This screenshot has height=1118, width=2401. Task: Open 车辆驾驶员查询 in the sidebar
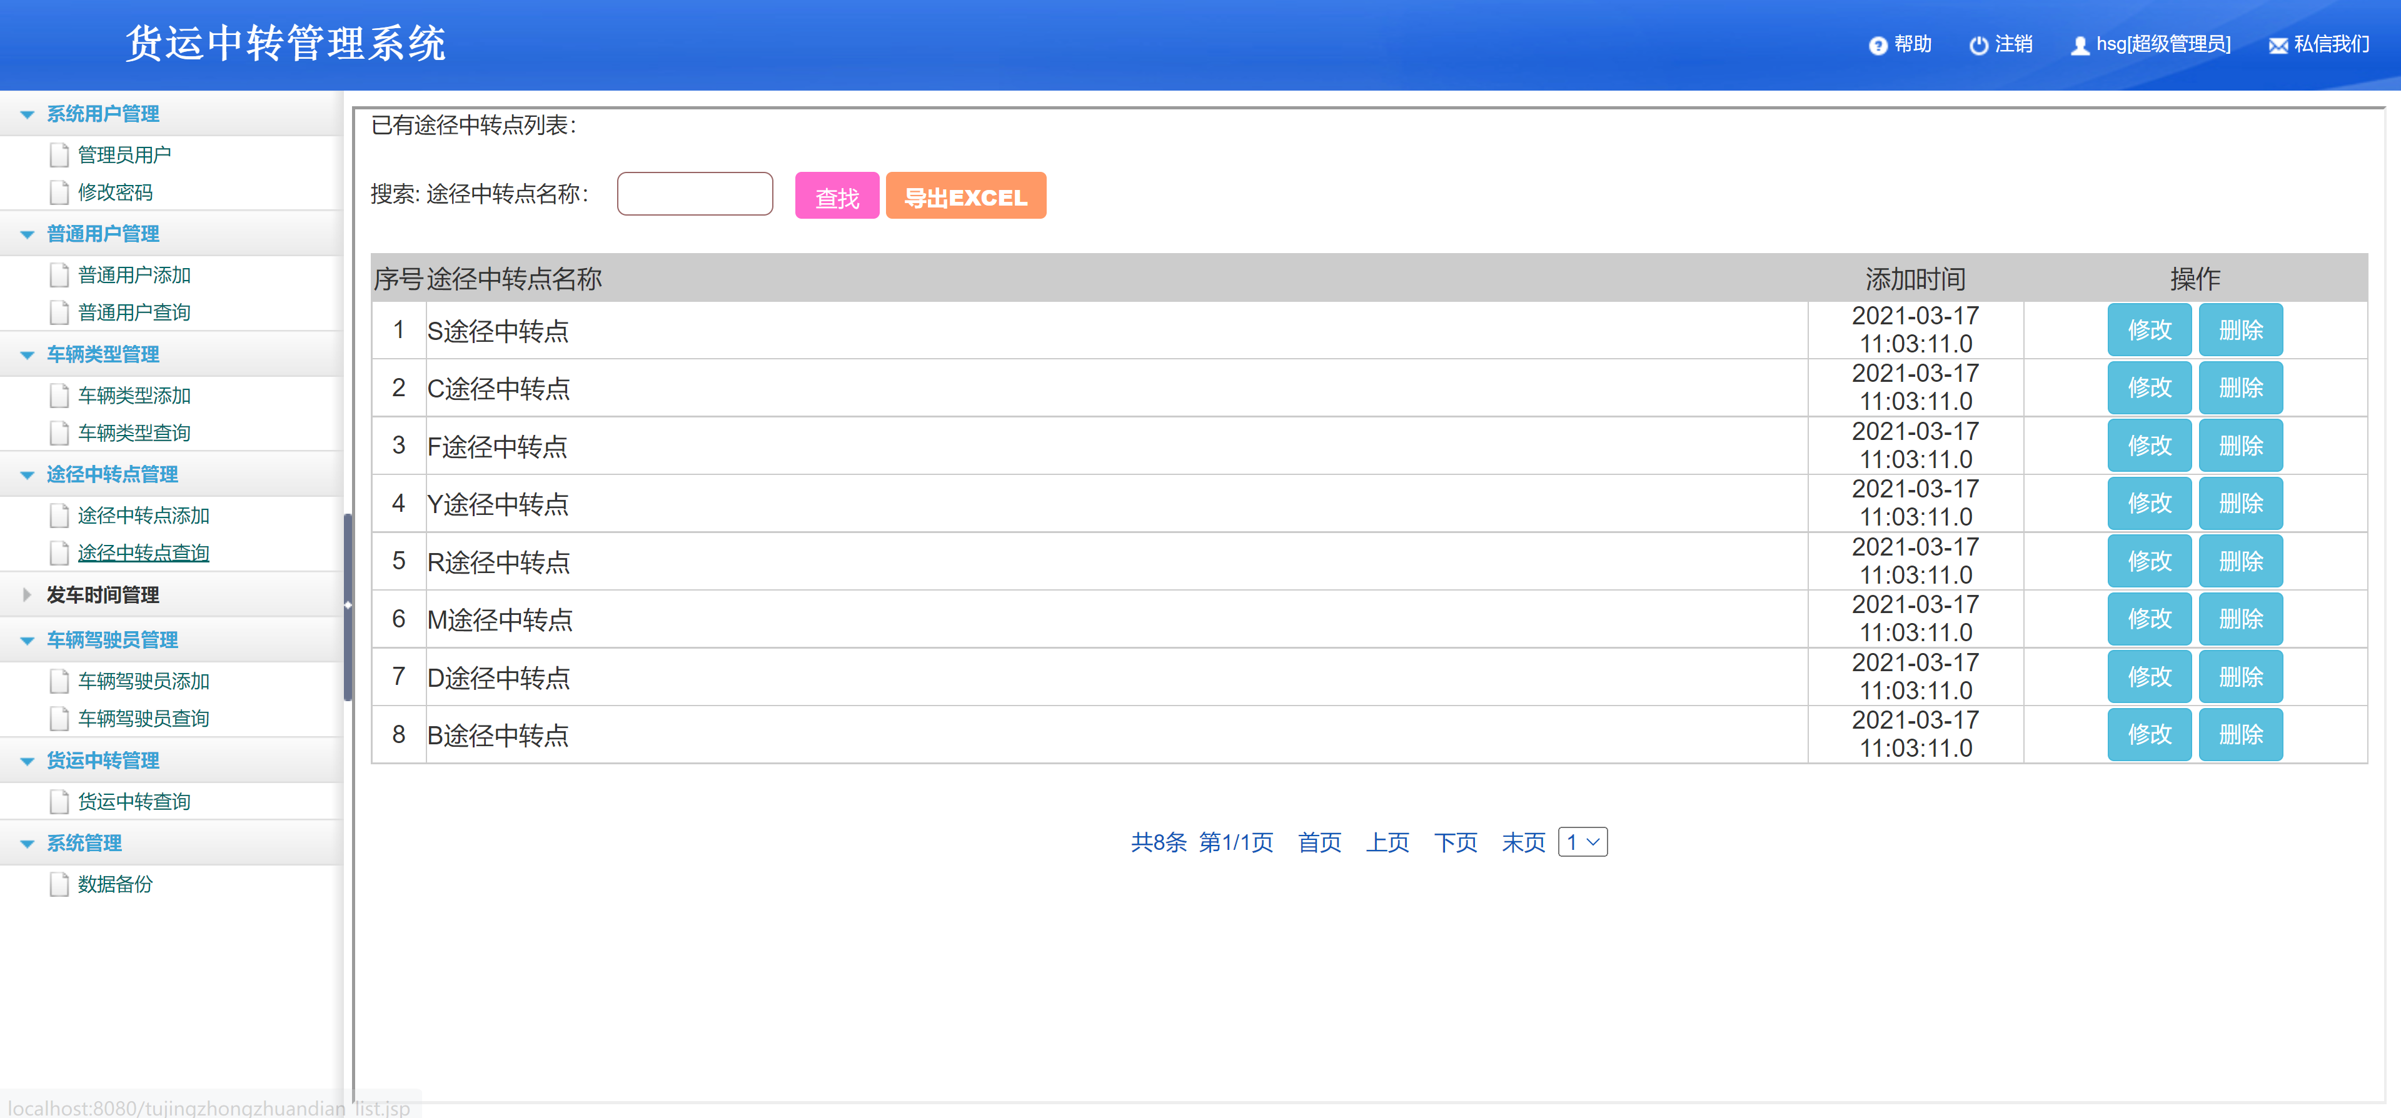(143, 718)
